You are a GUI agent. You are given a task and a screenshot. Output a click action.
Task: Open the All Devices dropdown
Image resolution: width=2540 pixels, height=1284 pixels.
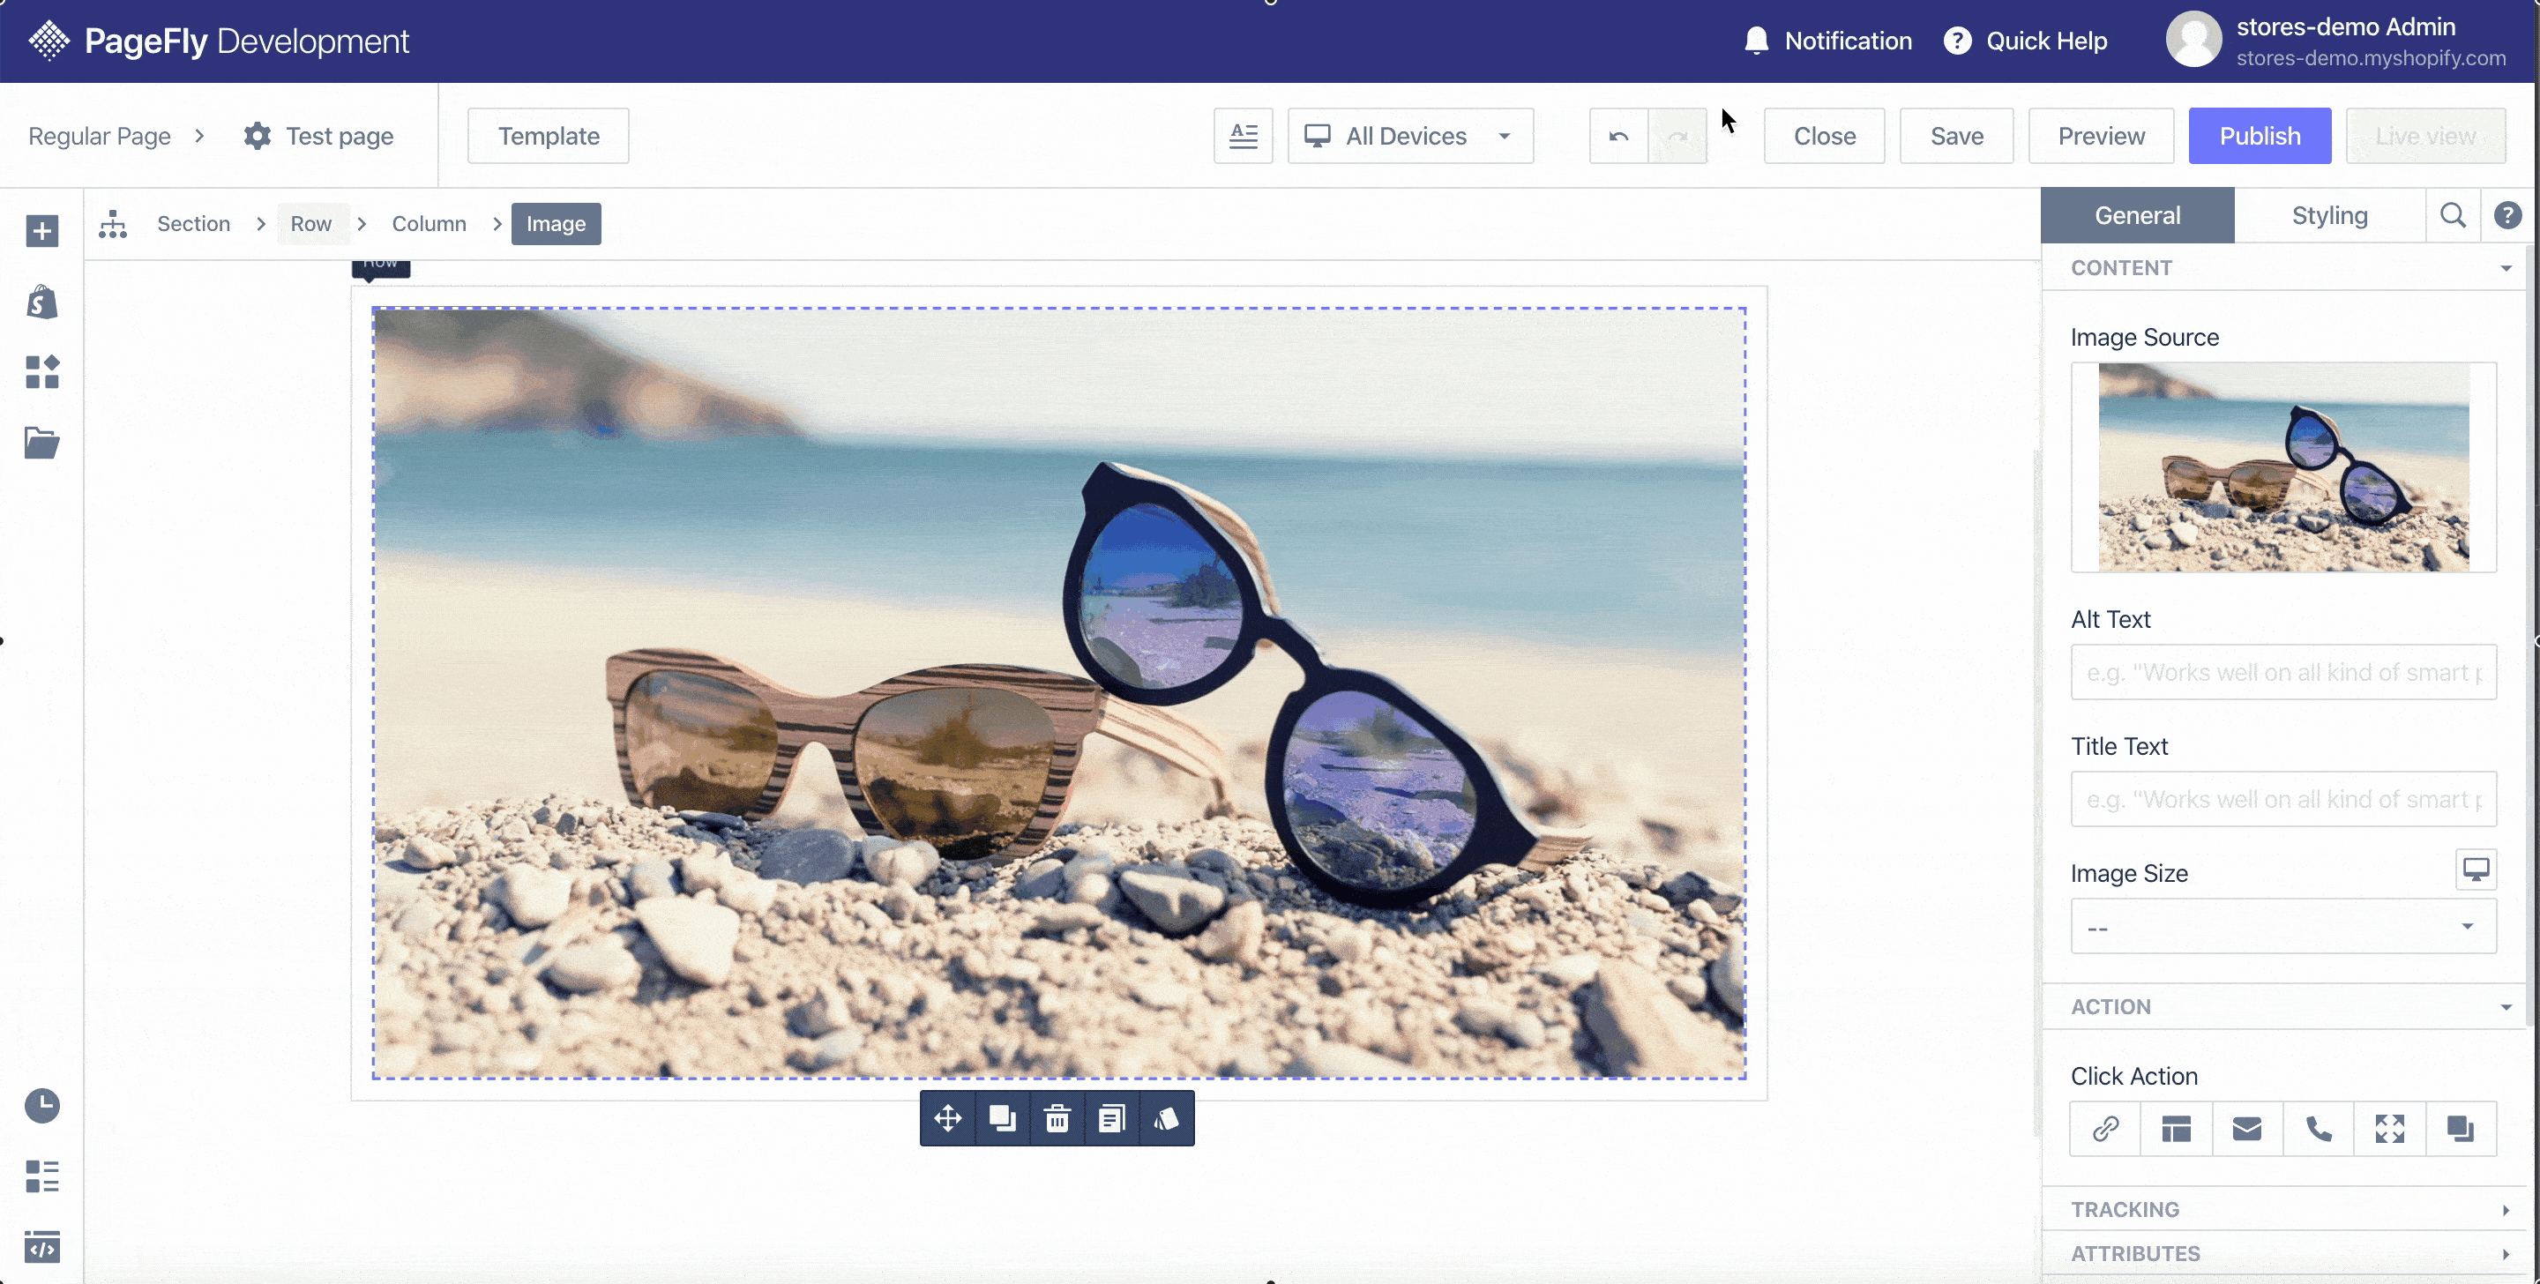point(1410,136)
